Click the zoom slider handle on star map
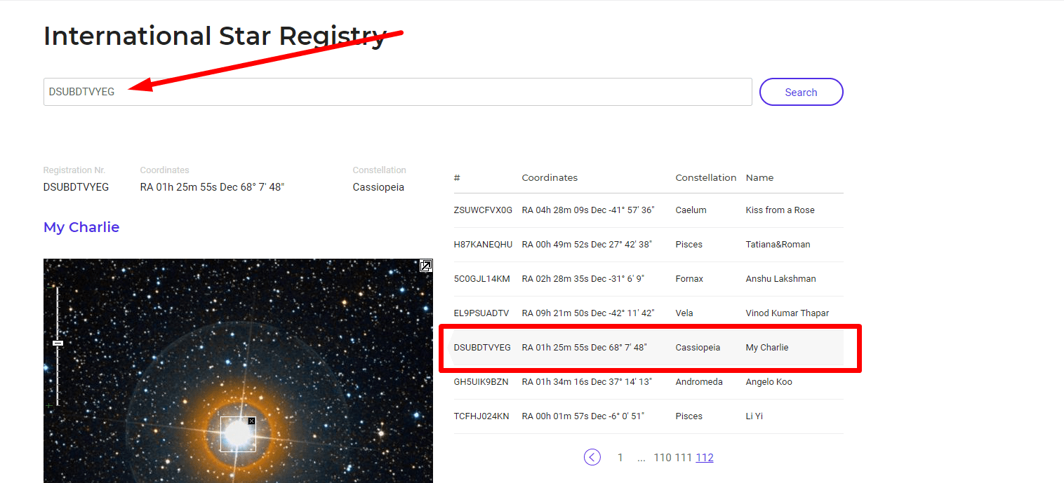Screen dimensions: 1064x483 (58, 343)
